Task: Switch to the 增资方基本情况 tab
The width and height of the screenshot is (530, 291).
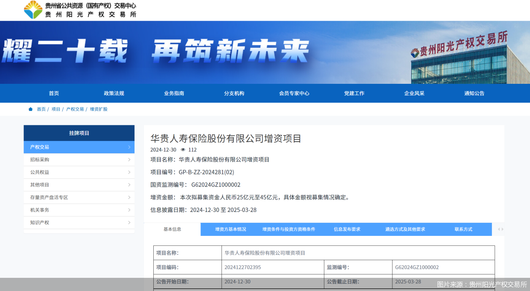Action: [x=231, y=230]
